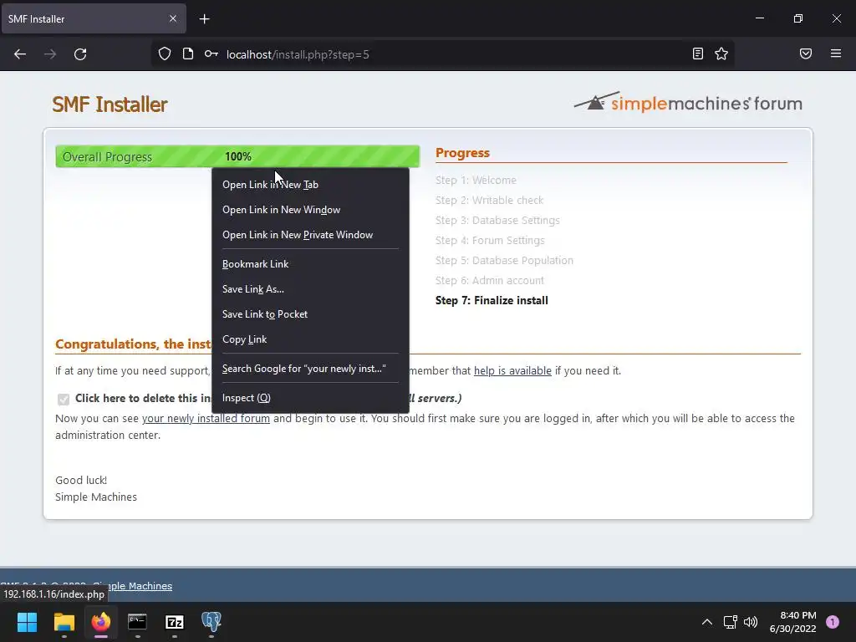Click the simplemachines forum logo
This screenshot has height=642, width=856.
(688, 102)
